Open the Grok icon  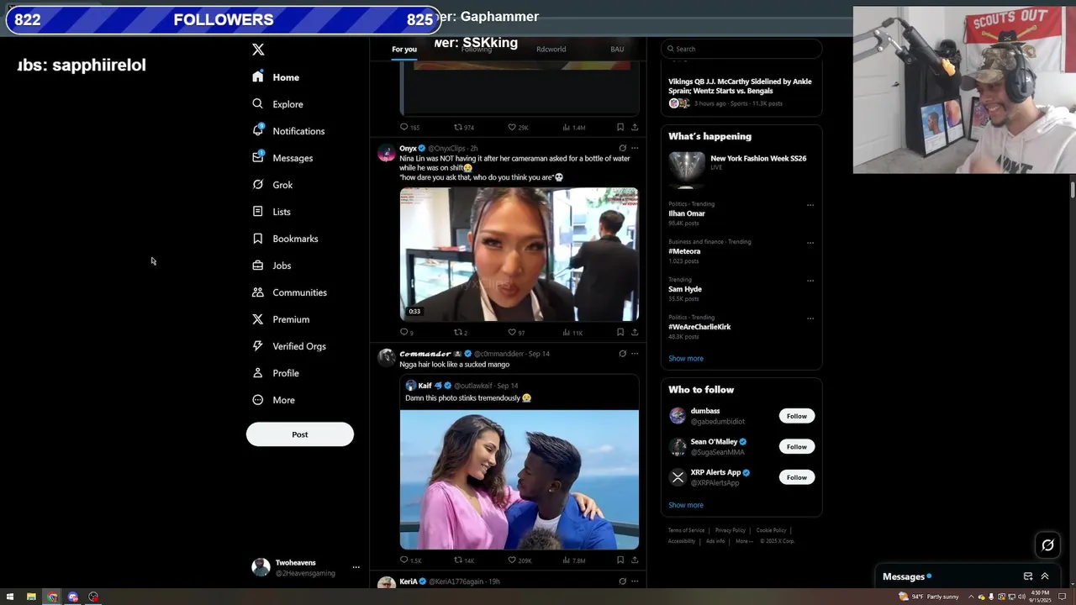tap(258, 185)
